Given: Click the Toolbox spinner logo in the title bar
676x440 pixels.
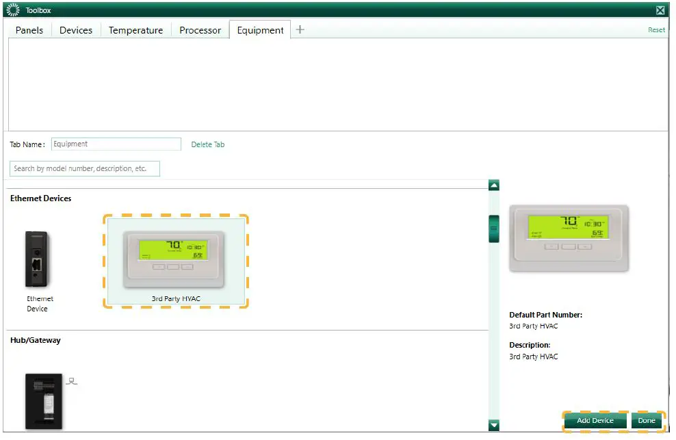Looking at the screenshot, I should click(x=12, y=9).
